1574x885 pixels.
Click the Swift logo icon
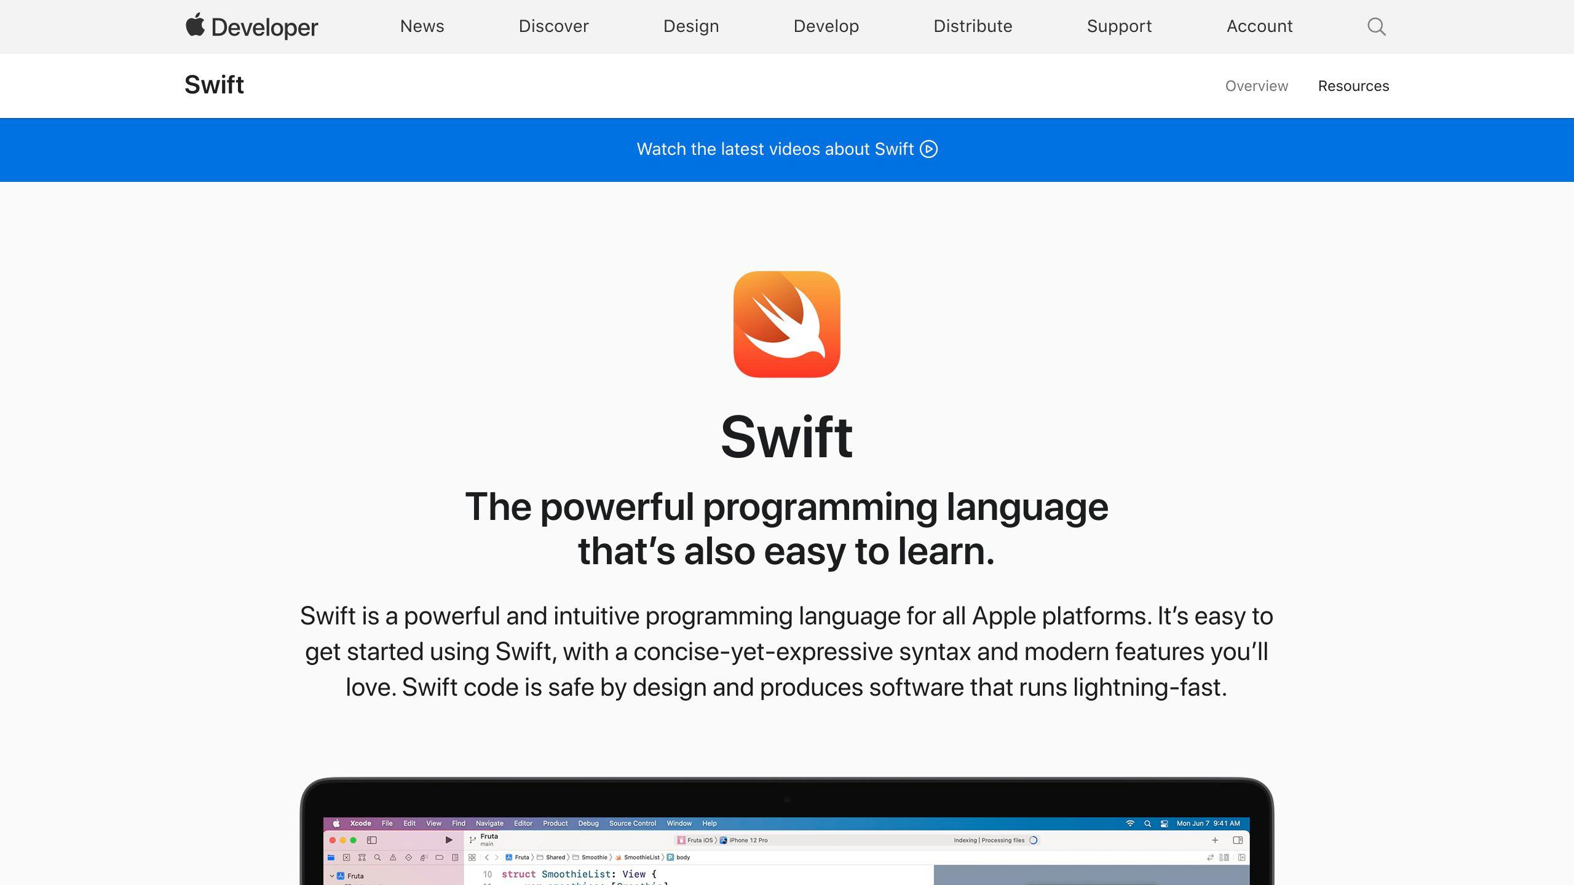(787, 326)
